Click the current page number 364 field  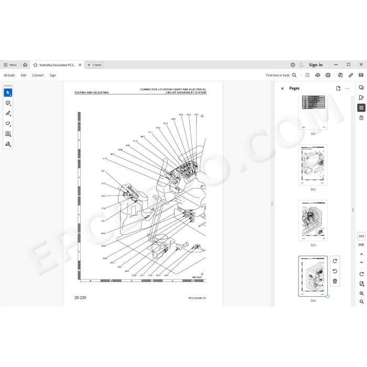(361, 236)
